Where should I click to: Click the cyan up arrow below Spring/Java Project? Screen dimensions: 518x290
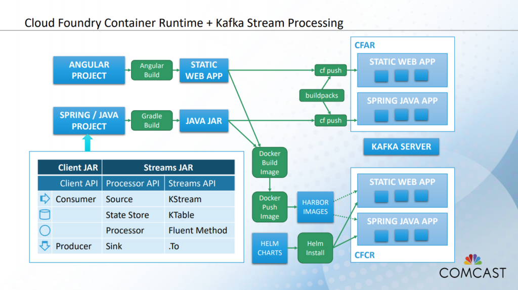coord(88,142)
